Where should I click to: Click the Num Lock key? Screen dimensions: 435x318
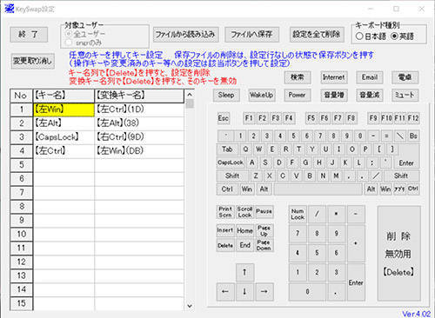[298, 214]
